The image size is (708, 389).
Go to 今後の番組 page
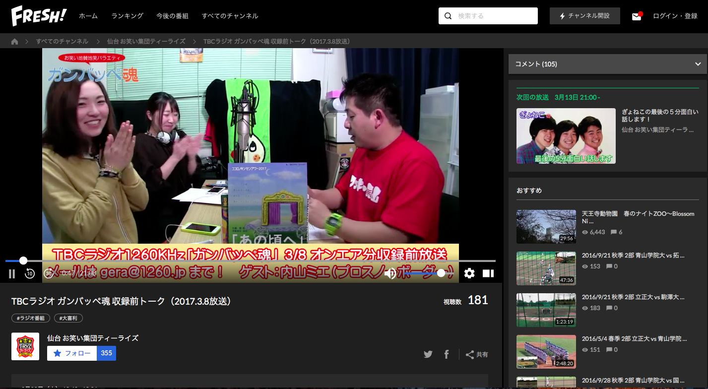click(172, 16)
